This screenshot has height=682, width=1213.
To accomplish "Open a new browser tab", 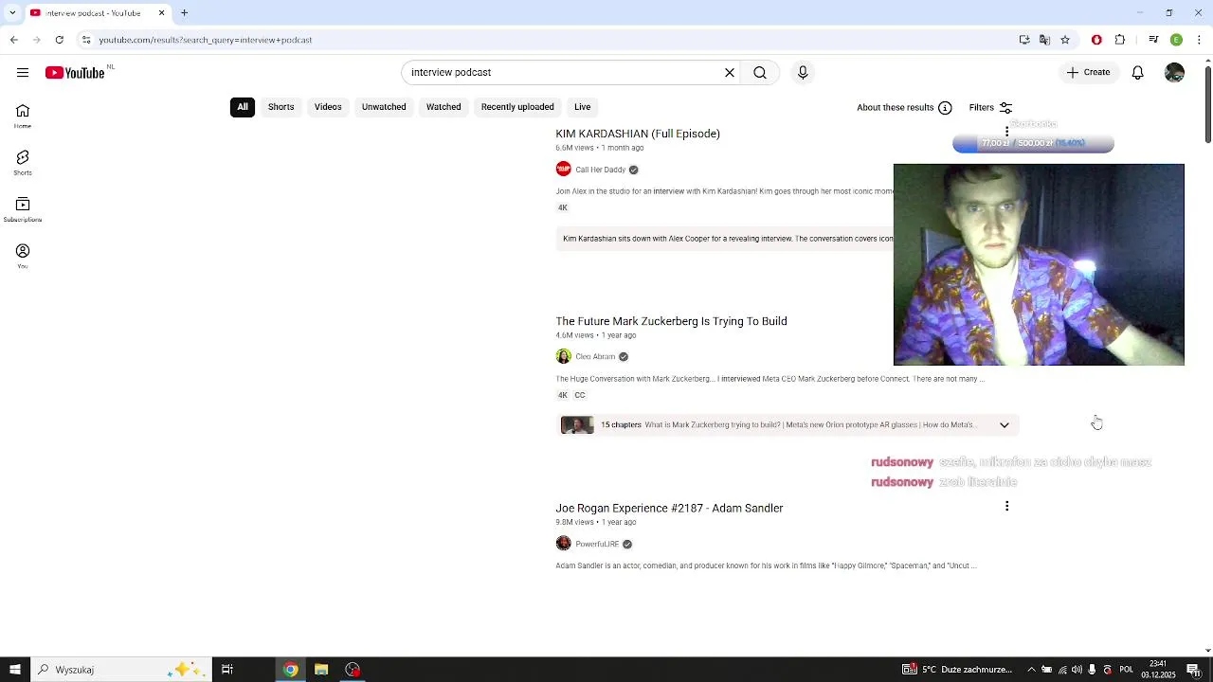I will pos(185,13).
